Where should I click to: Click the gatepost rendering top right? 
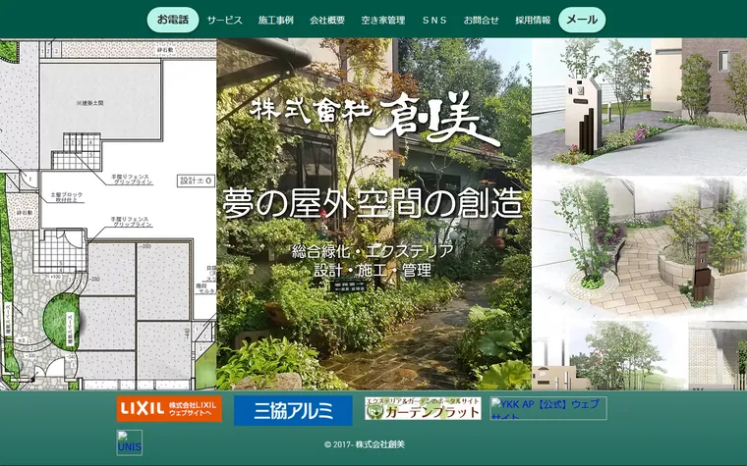639,106
